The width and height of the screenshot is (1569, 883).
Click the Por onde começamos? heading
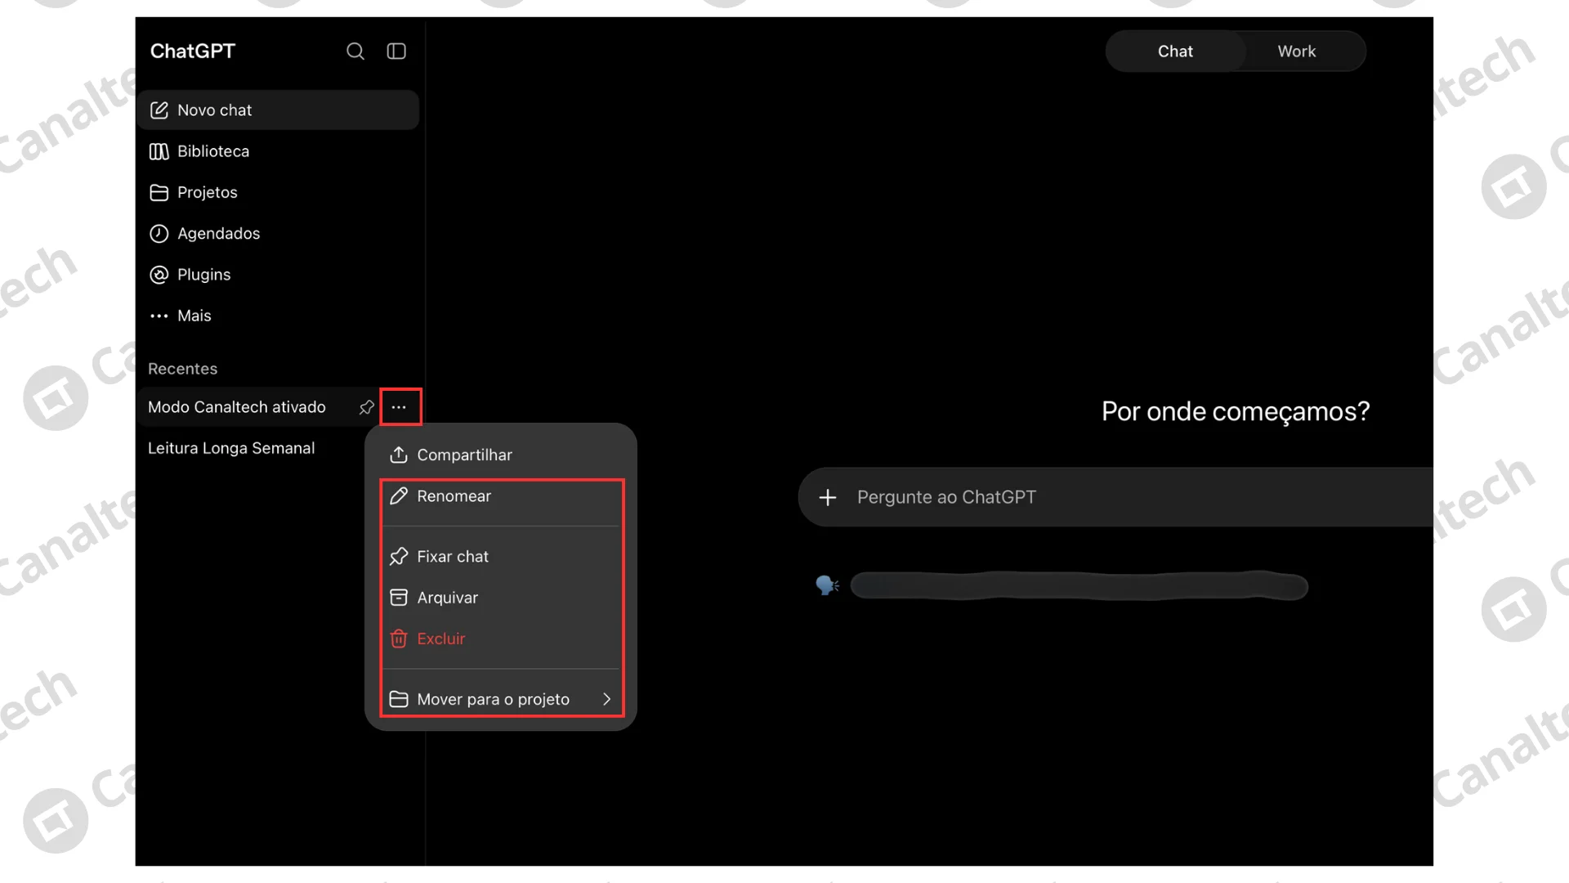click(1236, 411)
